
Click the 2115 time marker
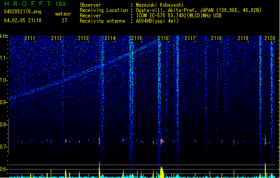137,38
